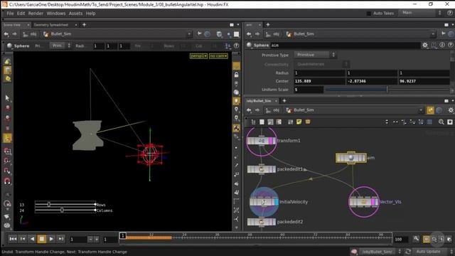Click the Radius X input field in parameters
This screenshot has width=455, height=256.
point(319,73)
